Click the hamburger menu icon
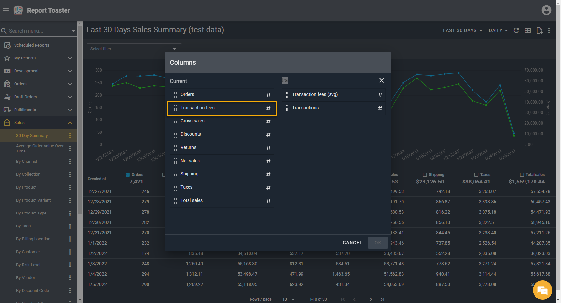The width and height of the screenshot is (561, 303). click(x=5, y=10)
